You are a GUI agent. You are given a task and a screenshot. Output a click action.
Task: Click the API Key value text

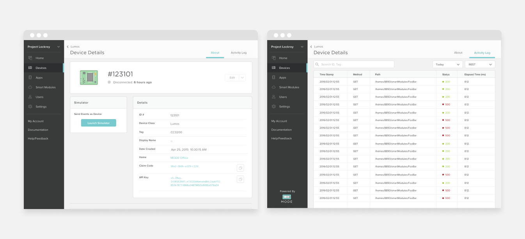click(195, 181)
